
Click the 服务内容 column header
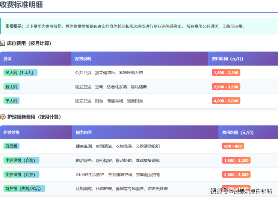(83, 132)
